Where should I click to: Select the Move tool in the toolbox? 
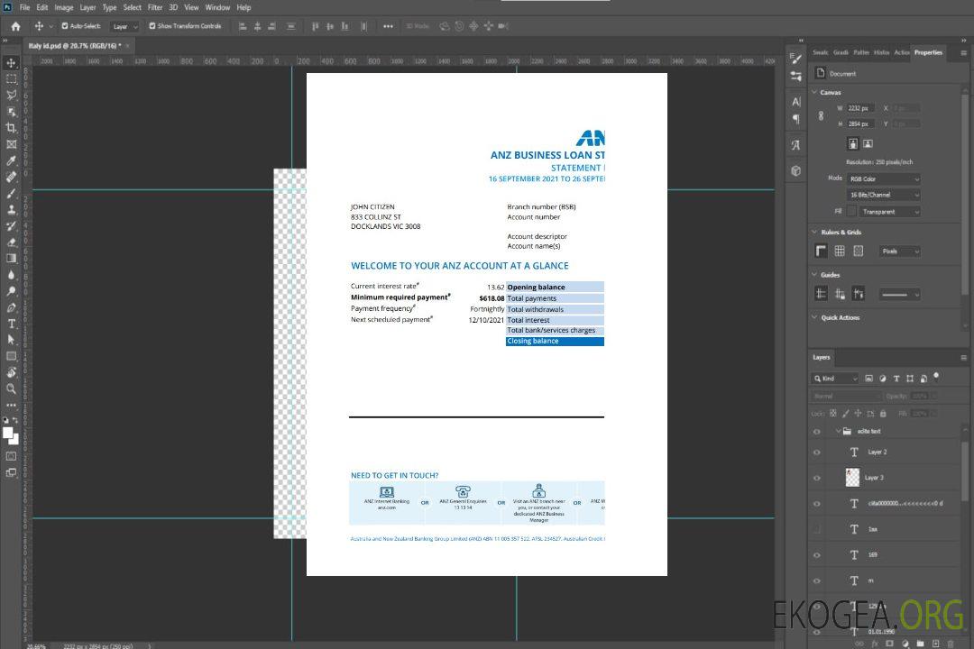11,63
